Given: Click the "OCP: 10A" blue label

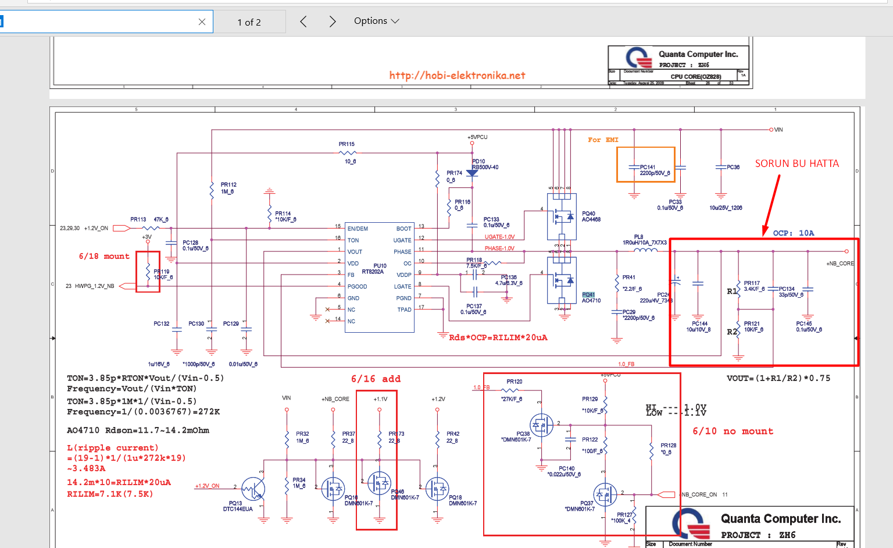Looking at the screenshot, I should point(793,233).
